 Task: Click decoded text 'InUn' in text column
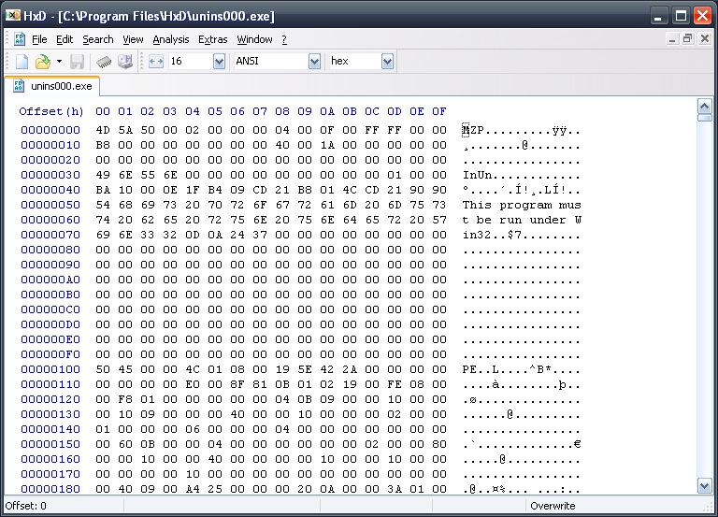point(477,175)
